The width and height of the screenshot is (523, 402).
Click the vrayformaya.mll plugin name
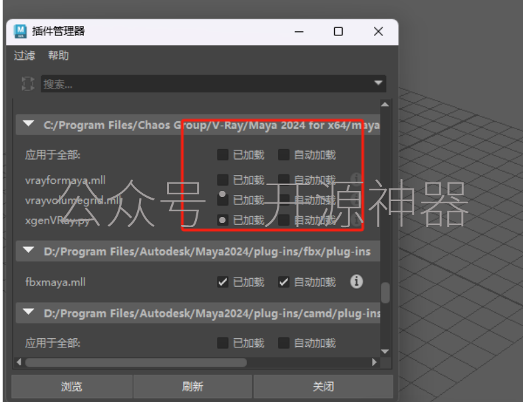(65, 180)
